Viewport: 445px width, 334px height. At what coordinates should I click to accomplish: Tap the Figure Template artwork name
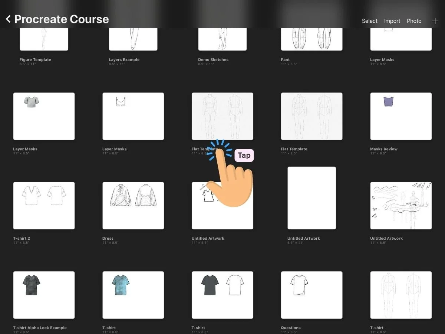point(35,60)
